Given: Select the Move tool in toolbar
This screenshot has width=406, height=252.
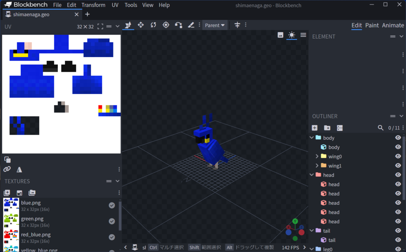Looking at the screenshot, I should click(x=140, y=25).
